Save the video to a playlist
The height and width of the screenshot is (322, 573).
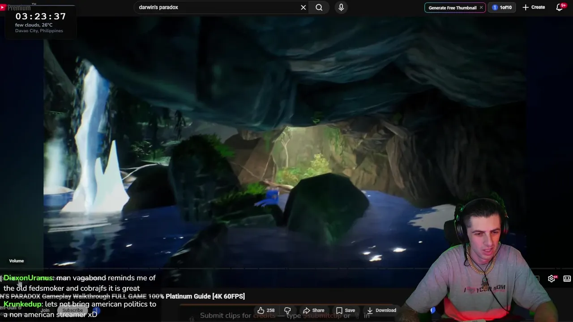[x=345, y=310]
